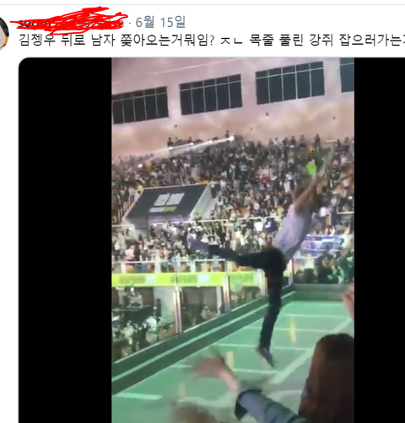Image resolution: width=405 pixels, height=423 pixels.
Task: Click the left black letterbox bar of the video
Action: point(65,240)
